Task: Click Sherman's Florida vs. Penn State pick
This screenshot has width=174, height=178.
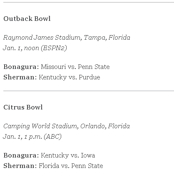Action: click(x=71, y=166)
